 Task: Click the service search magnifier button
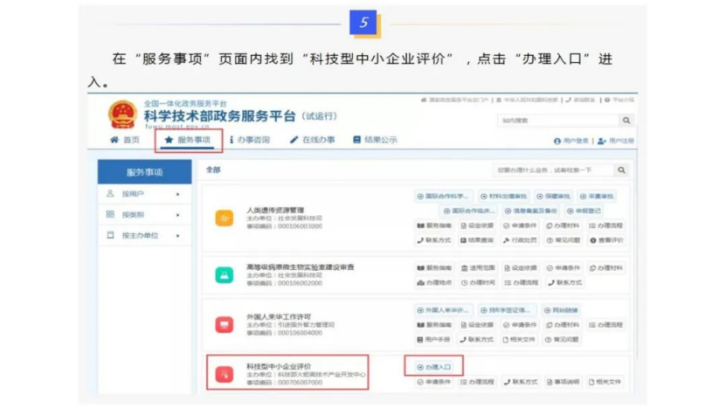[x=621, y=170]
